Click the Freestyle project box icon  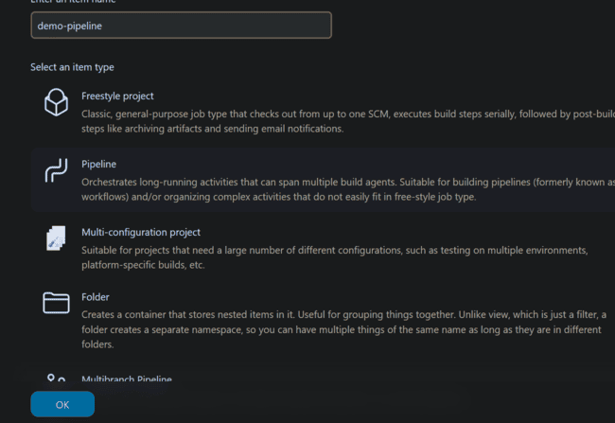click(x=57, y=102)
